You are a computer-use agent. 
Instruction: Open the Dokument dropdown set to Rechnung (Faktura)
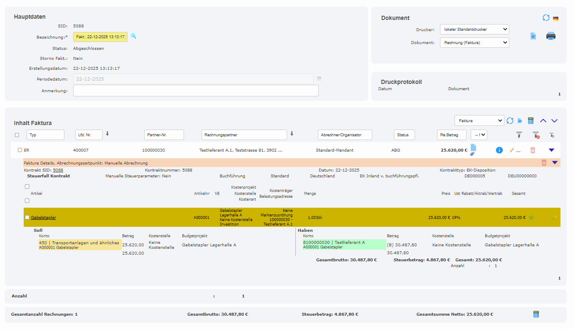click(x=474, y=42)
